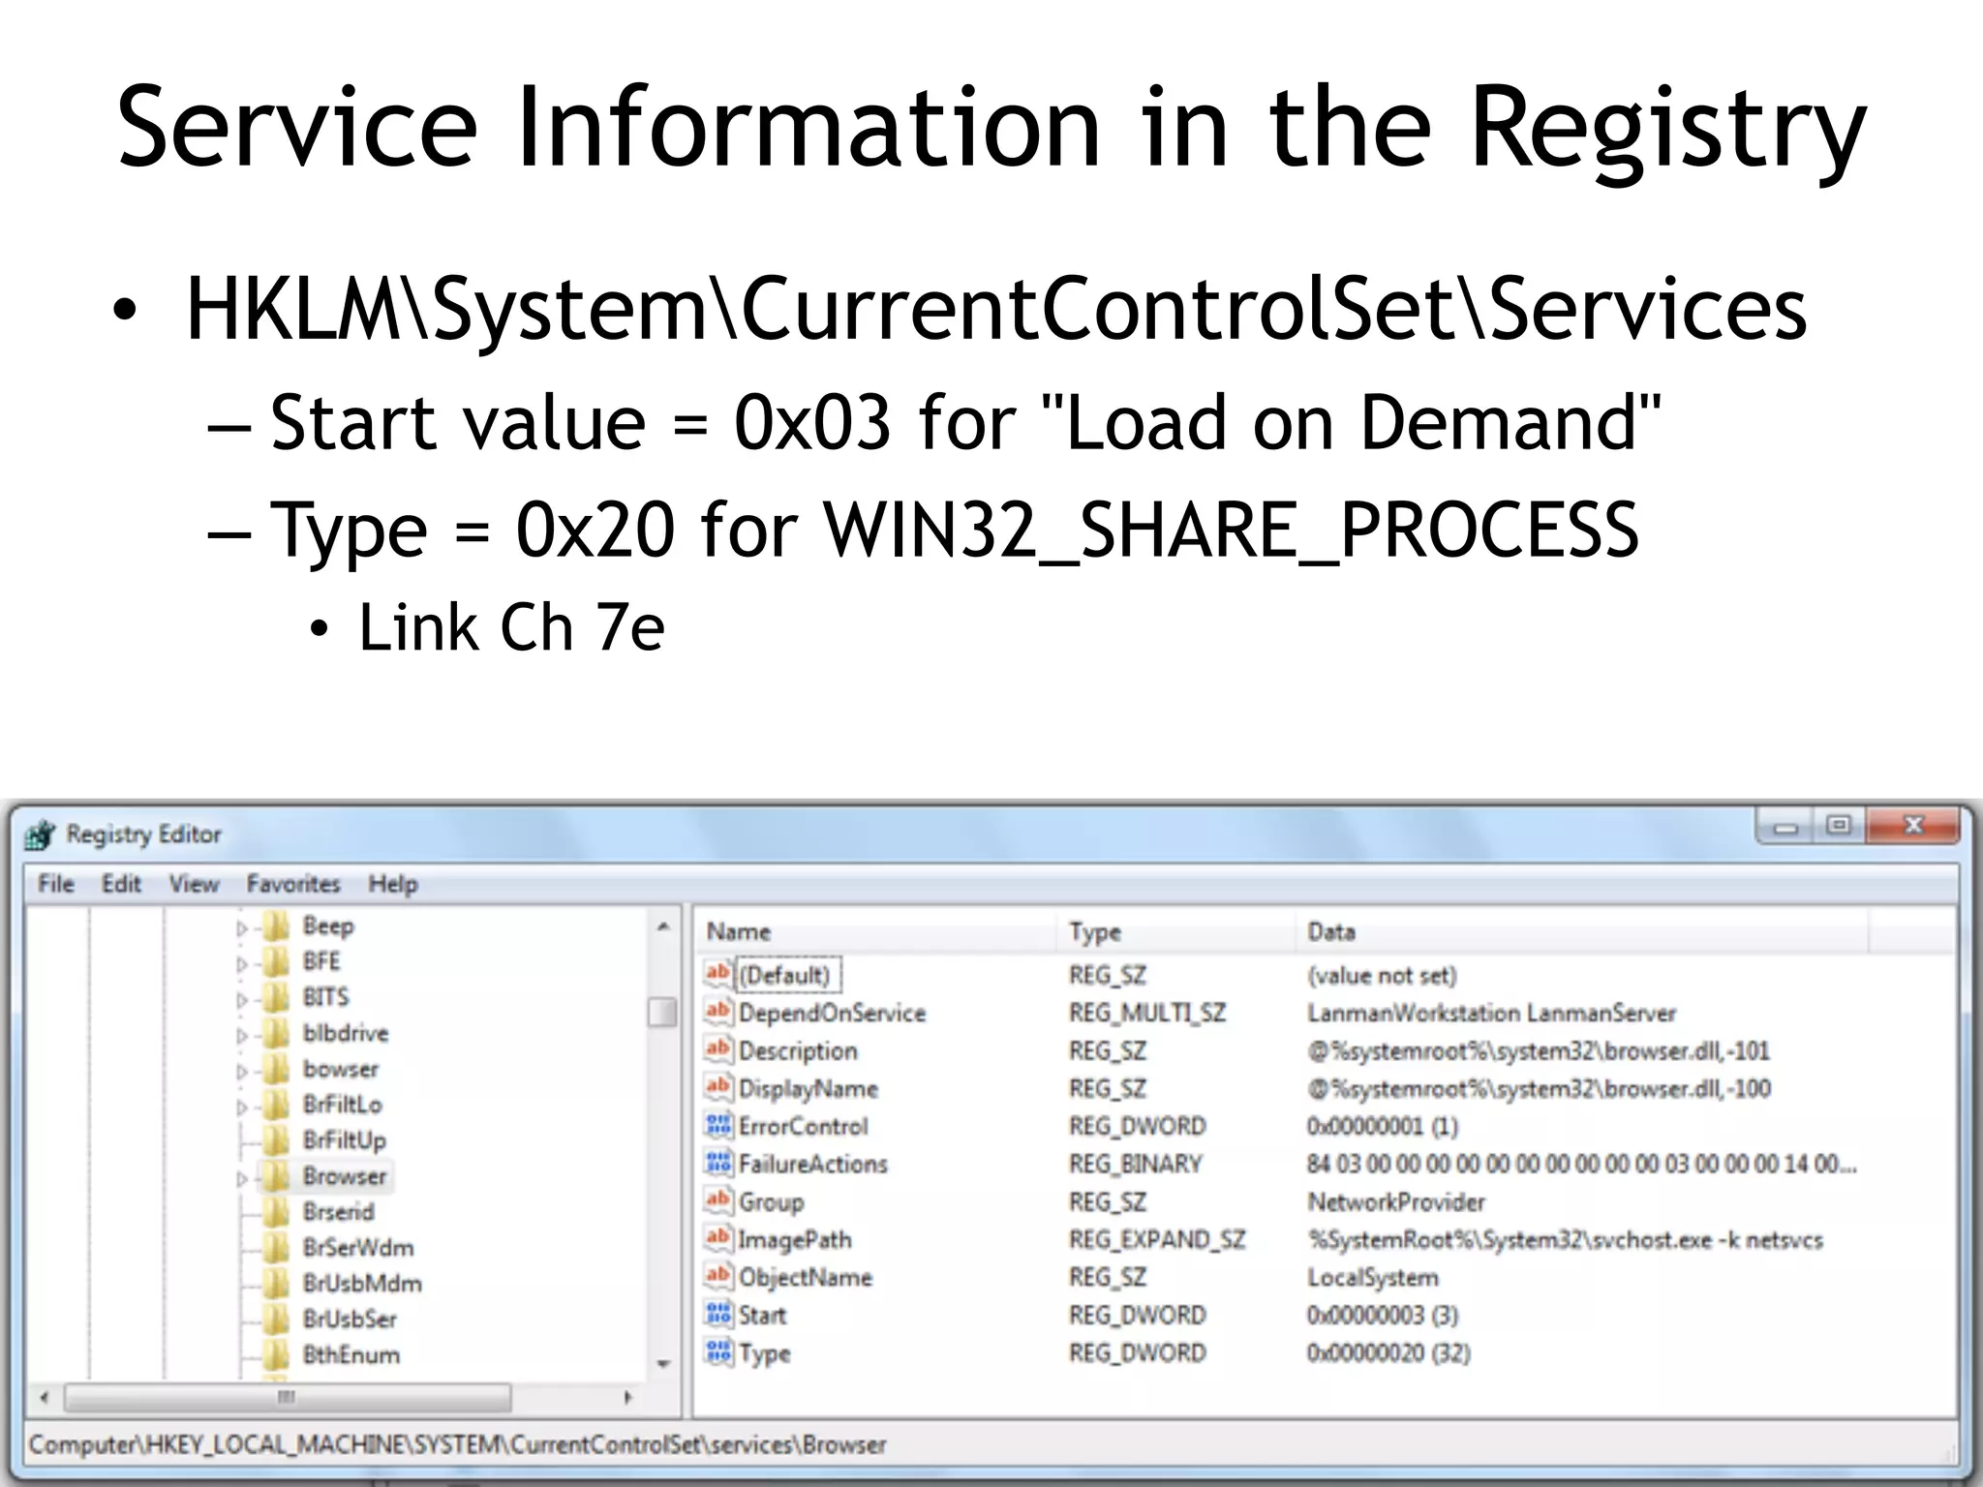Sort values by the Data column
Image resolution: width=1983 pixels, height=1487 pixels.
(x=1582, y=931)
